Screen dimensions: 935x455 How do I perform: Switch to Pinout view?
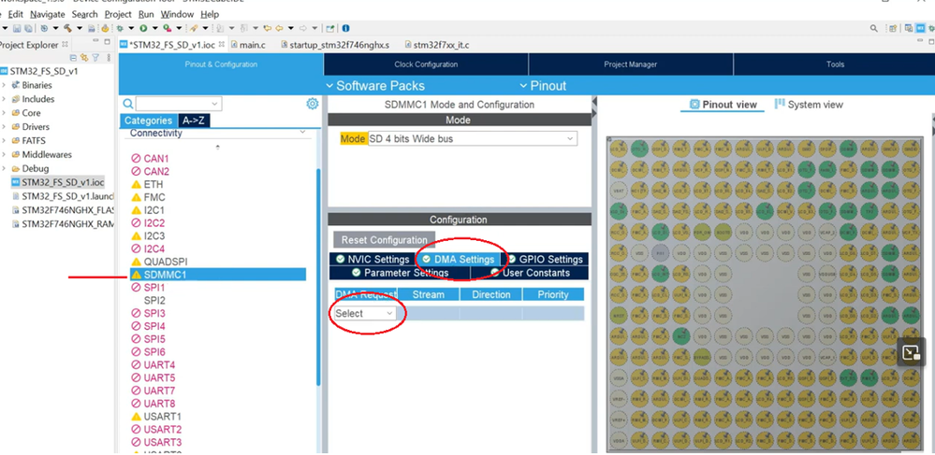723,105
